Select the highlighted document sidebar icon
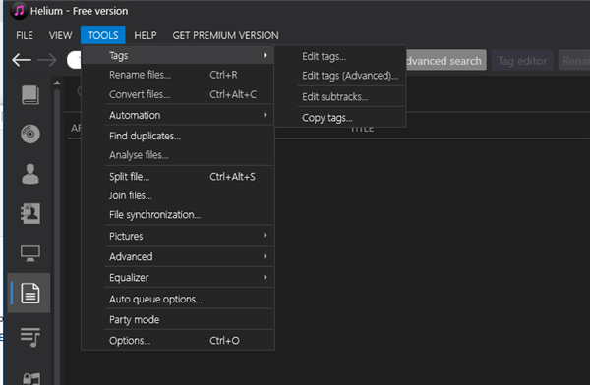Viewport: 590px width, 385px height. tap(30, 293)
